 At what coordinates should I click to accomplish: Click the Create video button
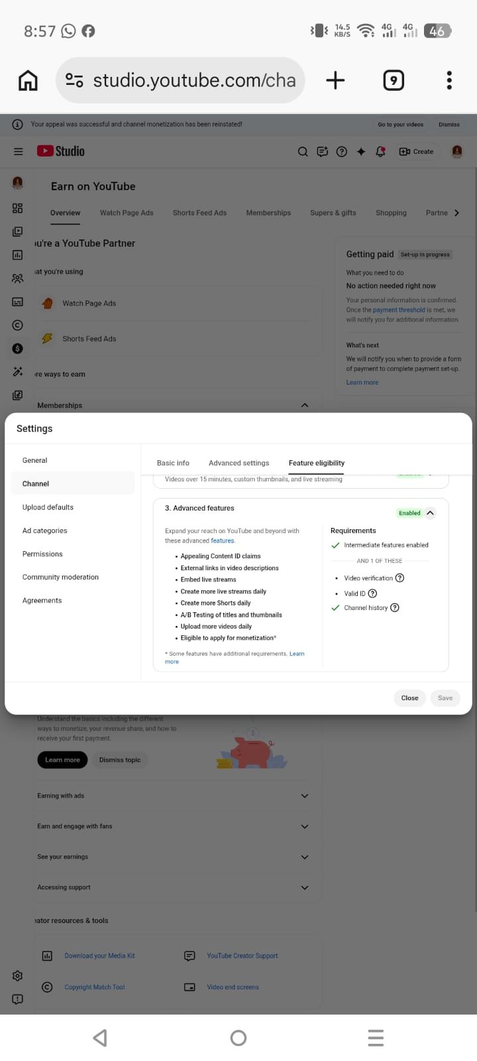pyautogui.click(x=416, y=151)
